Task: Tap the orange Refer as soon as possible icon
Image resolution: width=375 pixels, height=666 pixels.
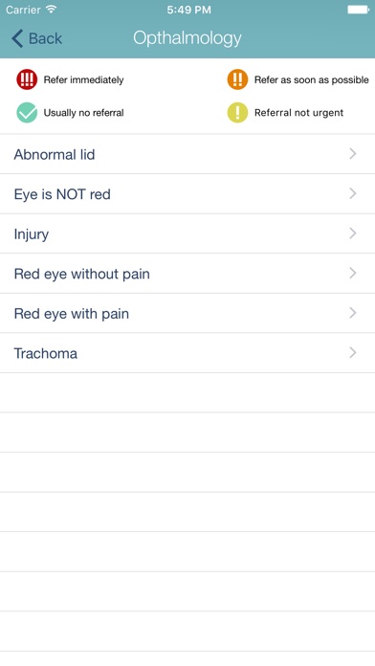Action: 237,79
